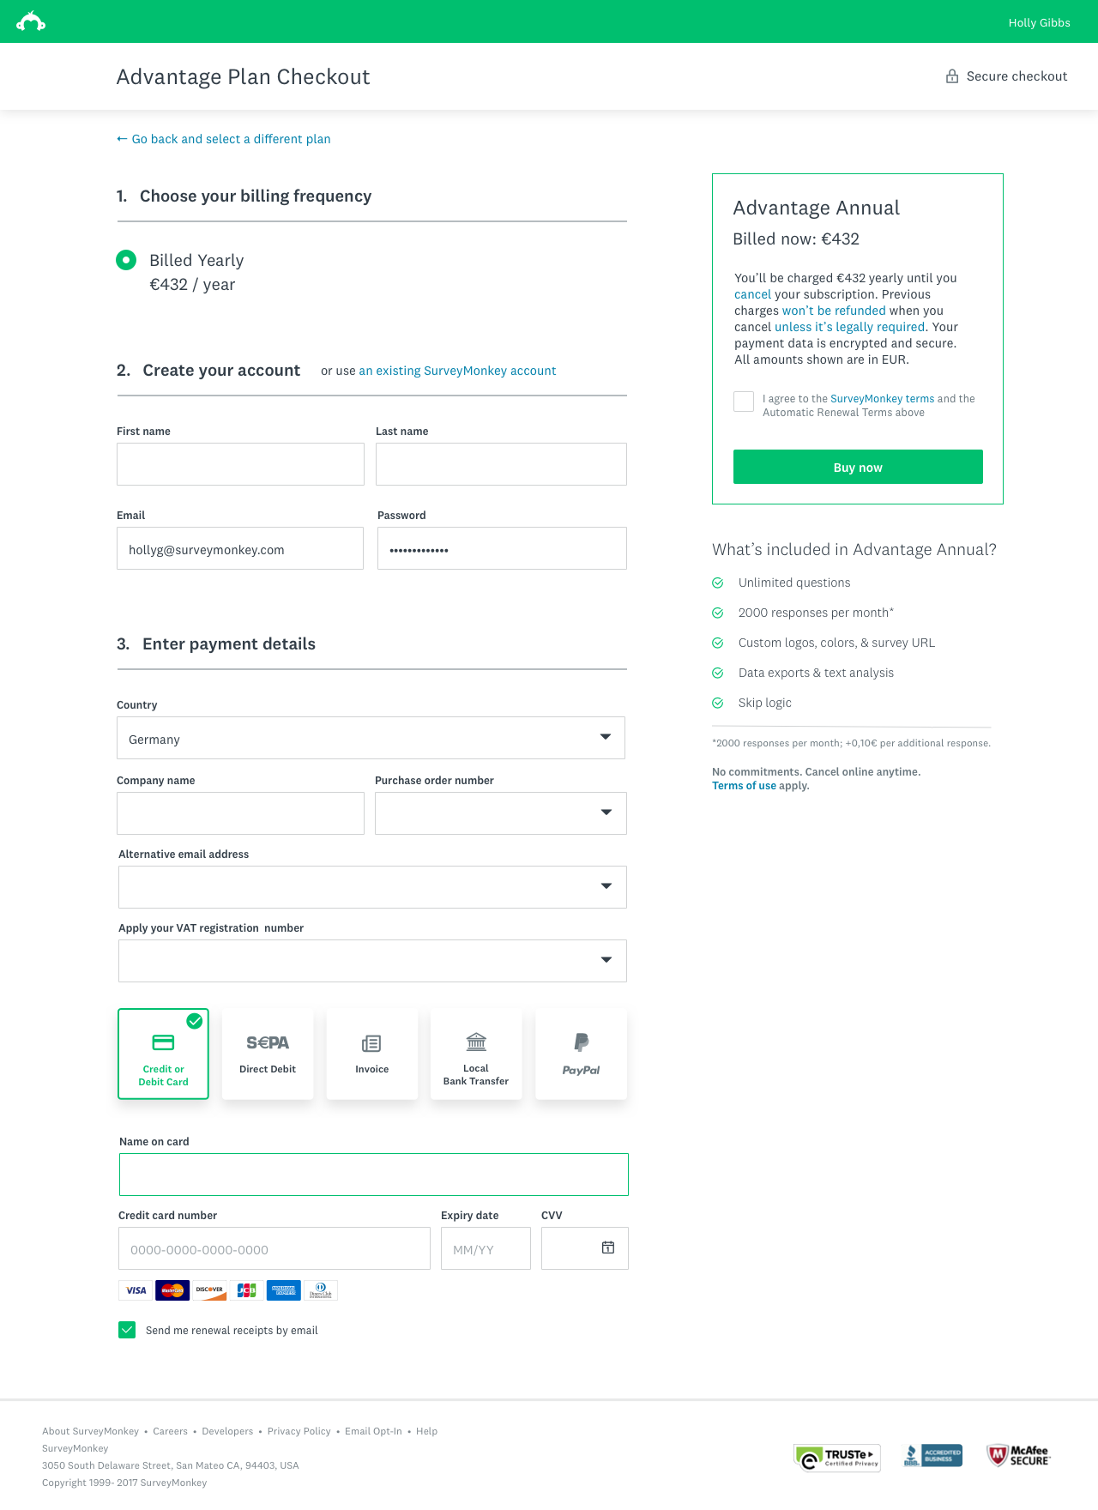Click the McAfee Secure badge

[x=1019, y=1455]
